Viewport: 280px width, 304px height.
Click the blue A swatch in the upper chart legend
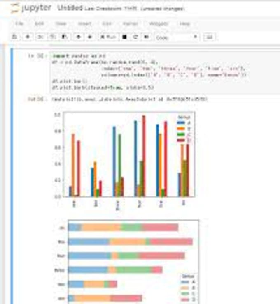(181, 123)
